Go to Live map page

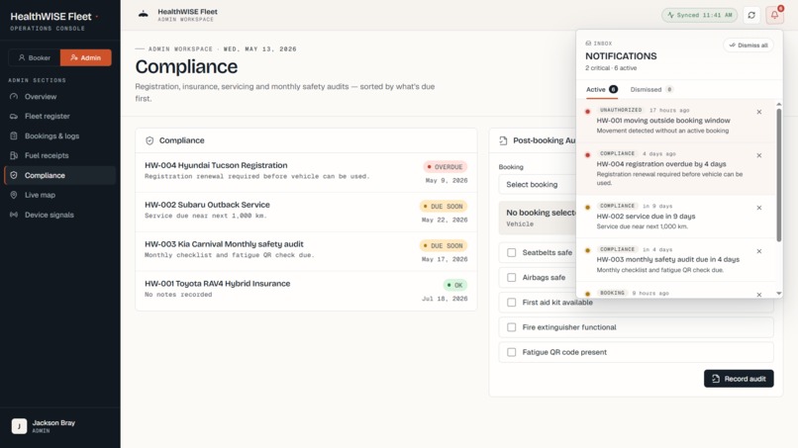pyautogui.click(x=60, y=195)
